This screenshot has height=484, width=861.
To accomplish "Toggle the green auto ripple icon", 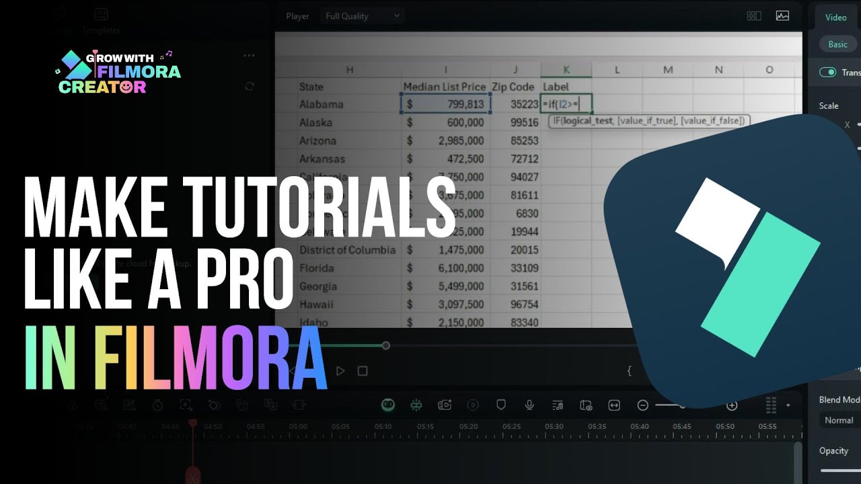I will pos(416,405).
